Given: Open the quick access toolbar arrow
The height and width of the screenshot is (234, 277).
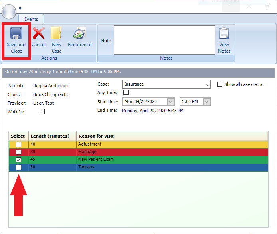Looking at the screenshot, I should [20, 8].
